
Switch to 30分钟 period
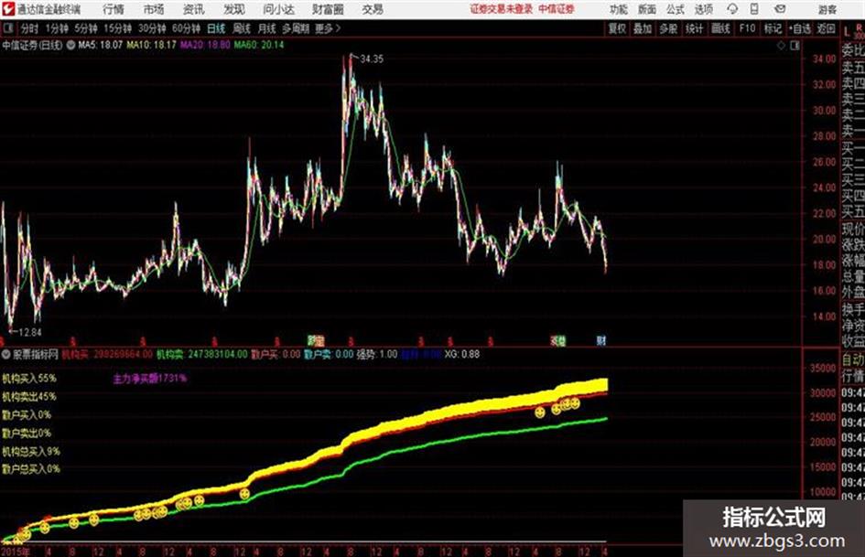[x=152, y=28]
